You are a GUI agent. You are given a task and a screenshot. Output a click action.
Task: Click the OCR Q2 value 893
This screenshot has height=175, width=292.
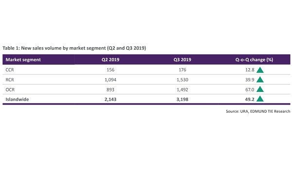tap(110, 89)
